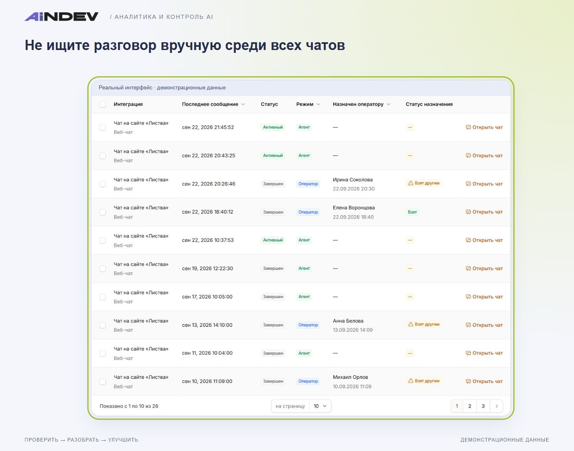The width and height of the screenshot is (574, 451).
Task: Open chat for Ирина Соколова row
Action: click(x=484, y=184)
